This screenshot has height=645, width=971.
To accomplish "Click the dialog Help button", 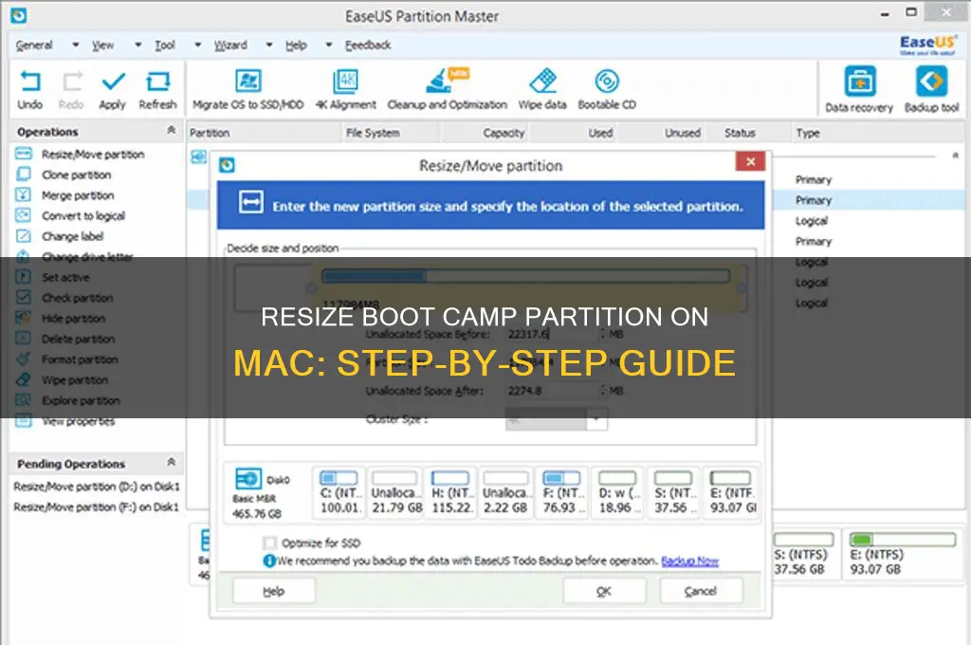I will coord(274,591).
